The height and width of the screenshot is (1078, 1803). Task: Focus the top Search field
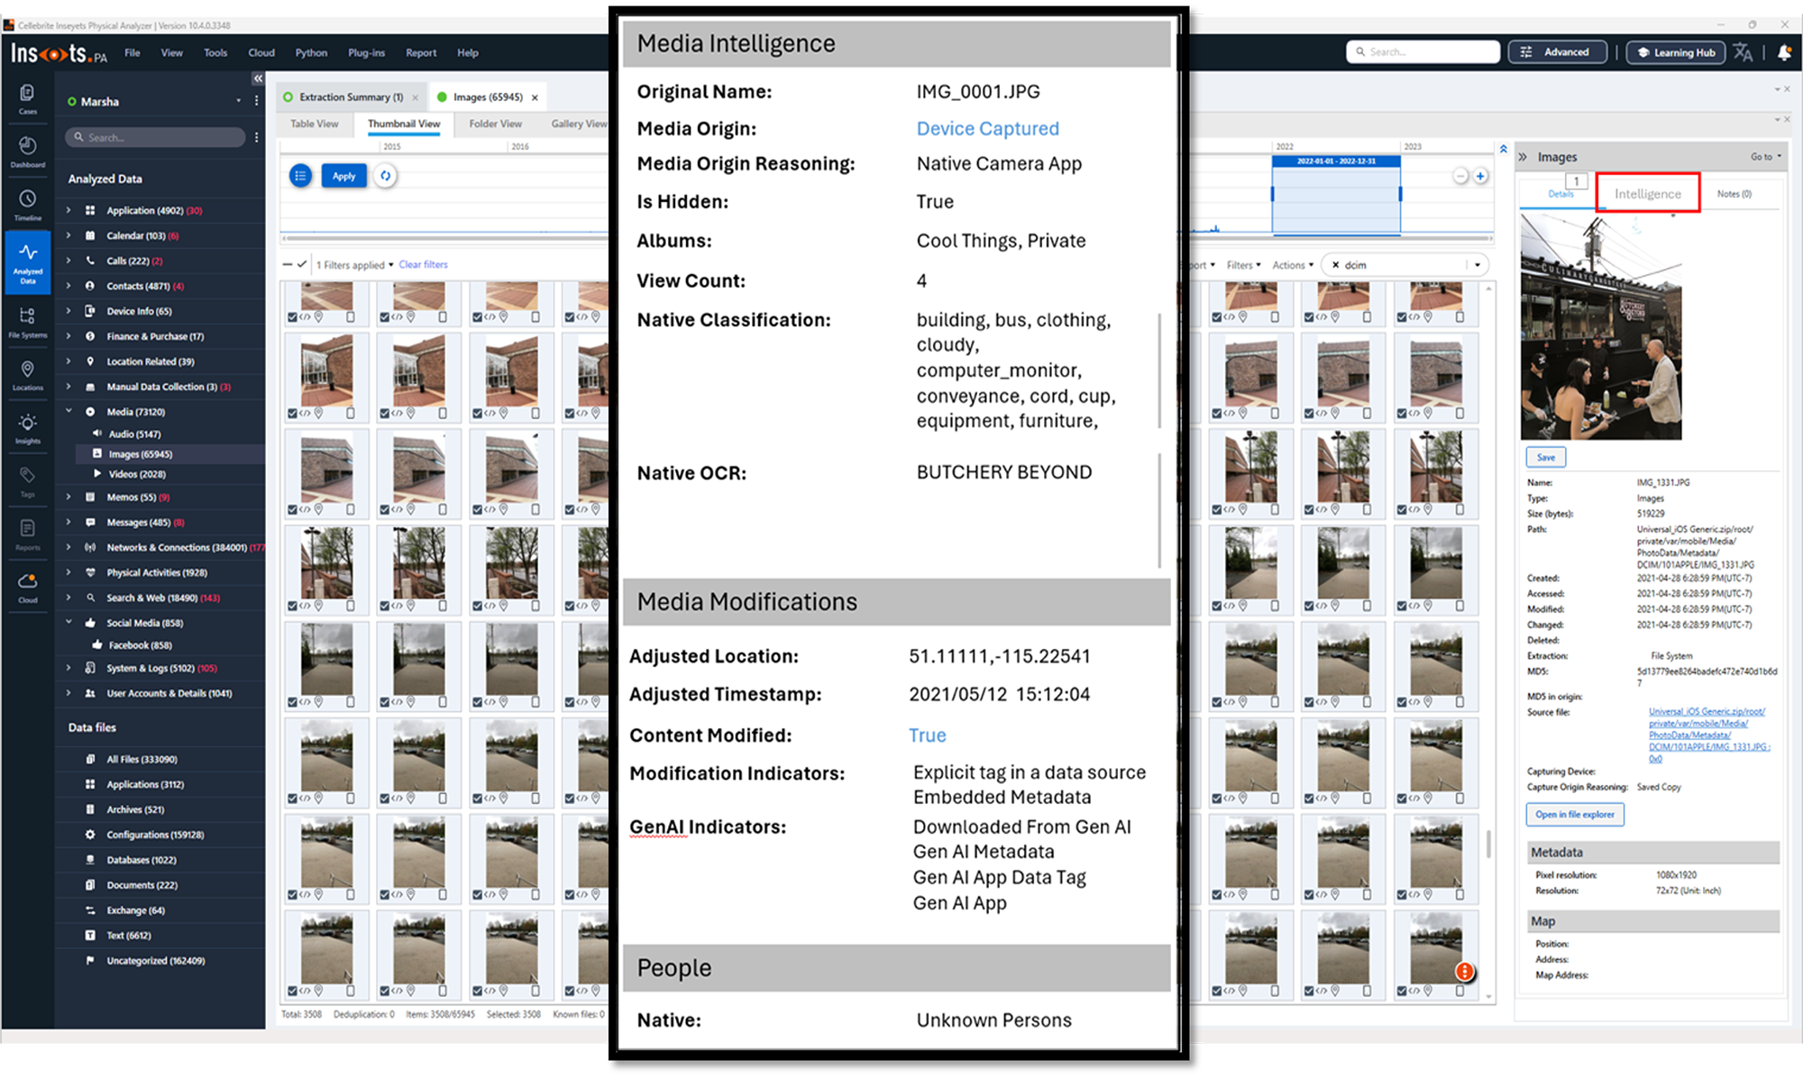1423,52
